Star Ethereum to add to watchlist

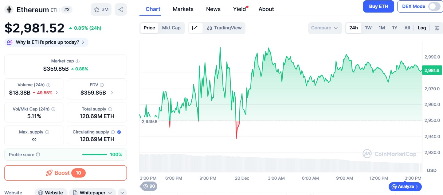pyautogui.click(x=96, y=9)
